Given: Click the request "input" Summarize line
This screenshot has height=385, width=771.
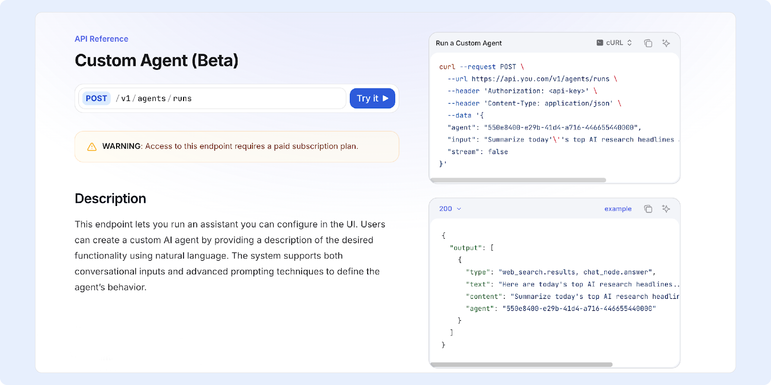Looking at the screenshot, I should (563, 140).
